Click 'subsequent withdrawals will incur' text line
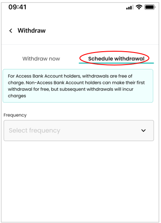This screenshot has height=223, width=161. pos(96,89)
